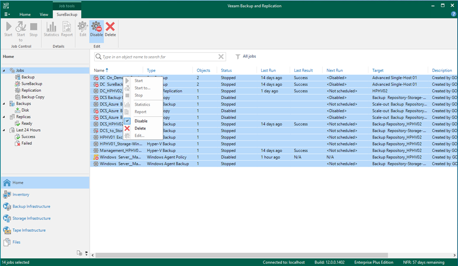The height and width of the screenshot is (266, 458).
Task: Click horizontal scrollbar left arrow
Action: pyautogui.click(x=93, y=255)
